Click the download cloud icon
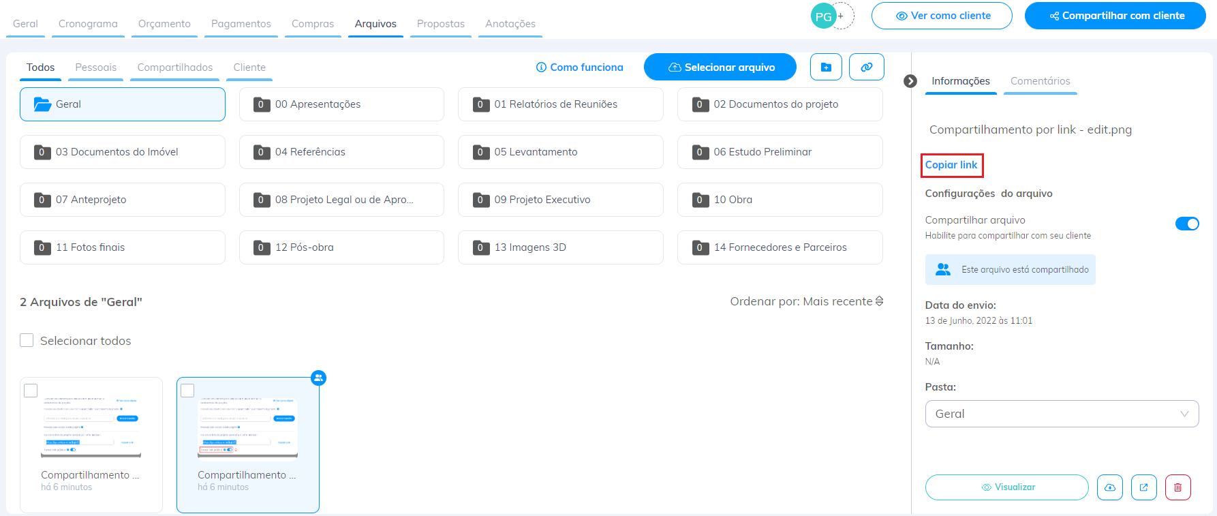Screen dimensions: 1217x516 tap(1110, 487)
